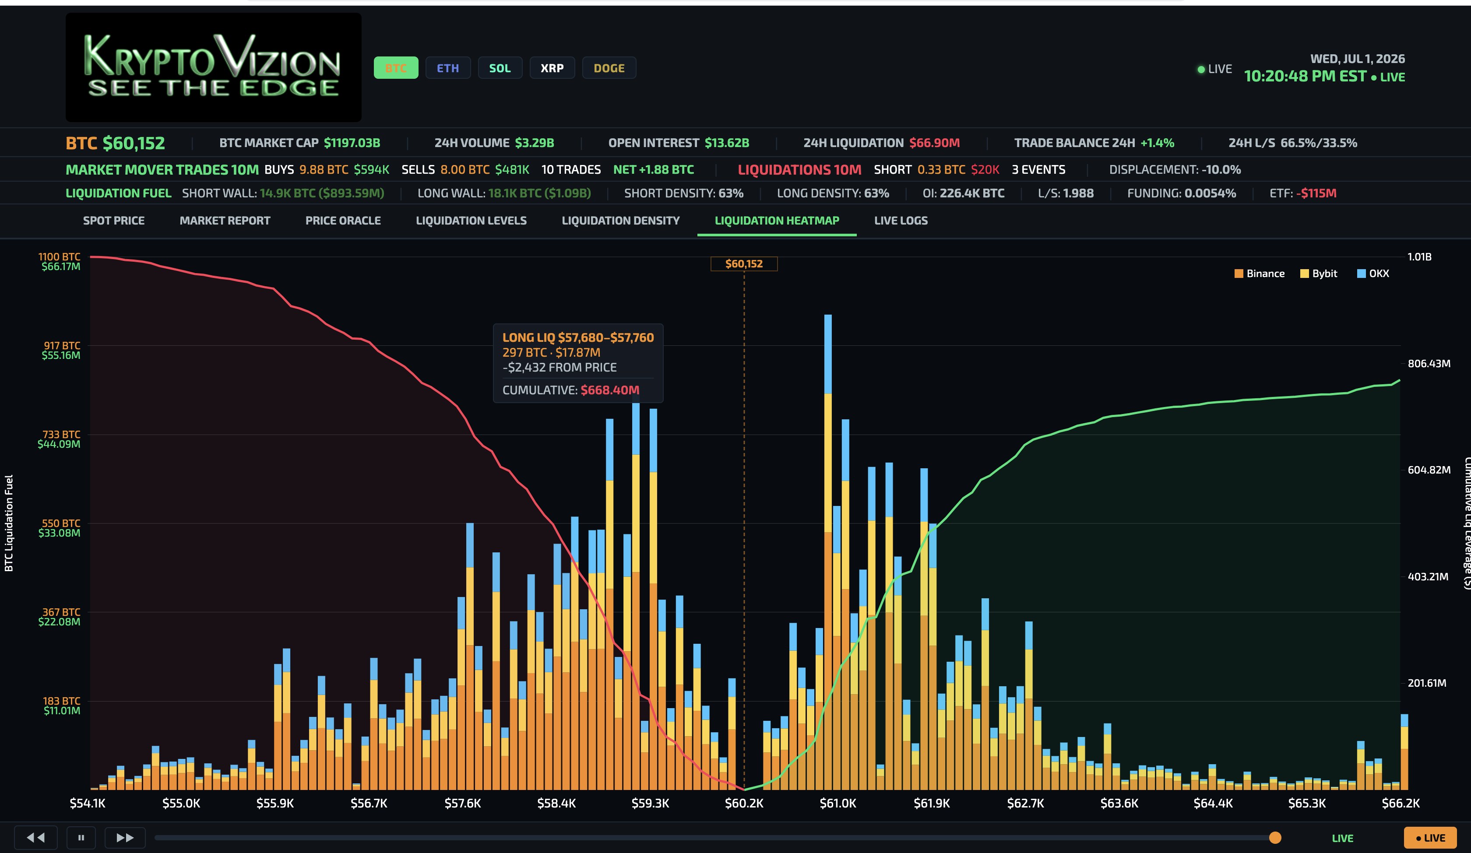Click the orange LIVE button
This screenshot has height=853, width=1471.
click(1430, 838)
